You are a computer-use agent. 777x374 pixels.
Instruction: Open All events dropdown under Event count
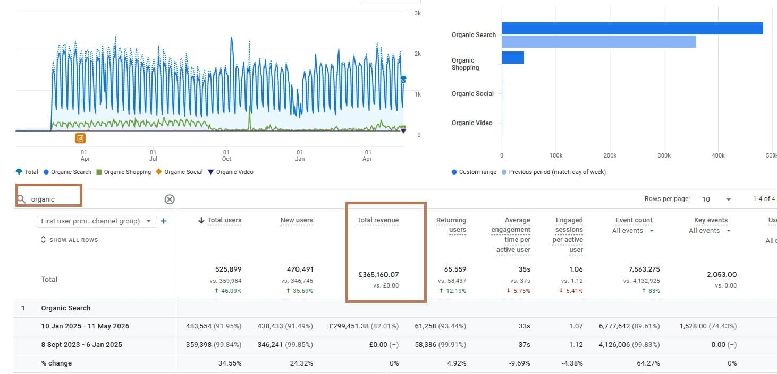click(633, 231)
